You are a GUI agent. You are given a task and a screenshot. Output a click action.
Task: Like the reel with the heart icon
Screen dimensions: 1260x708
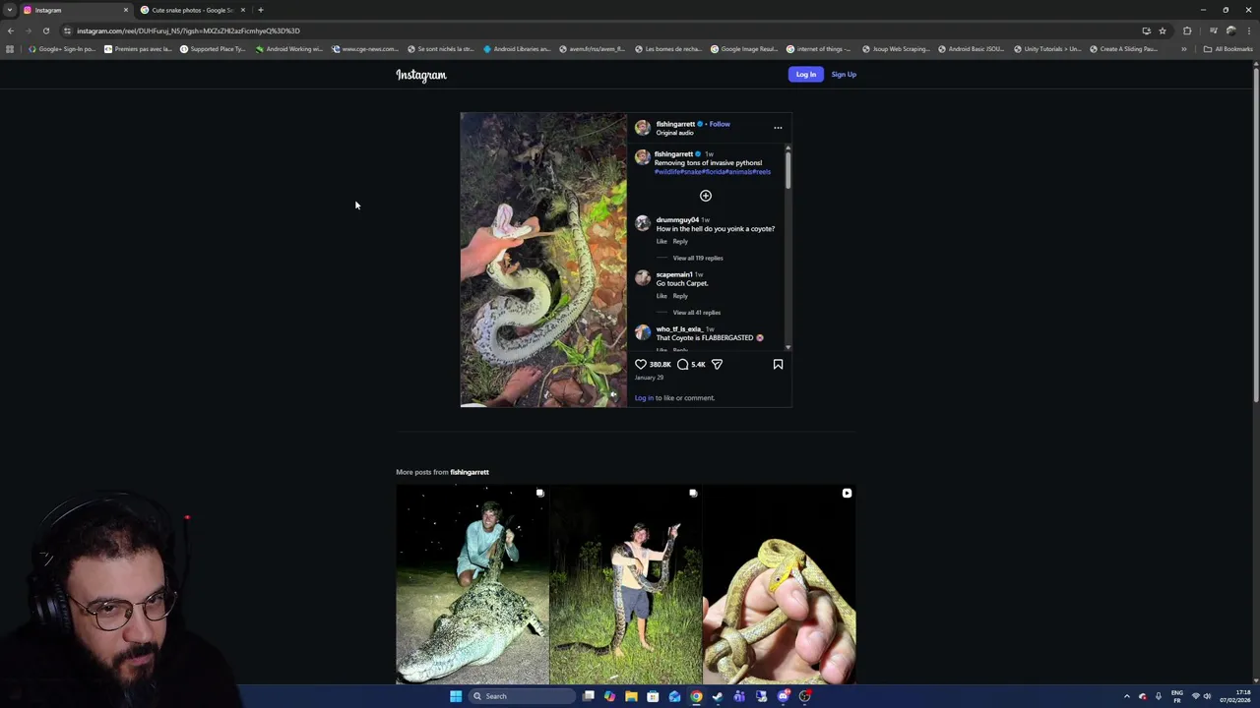click(x=641, y=364)
